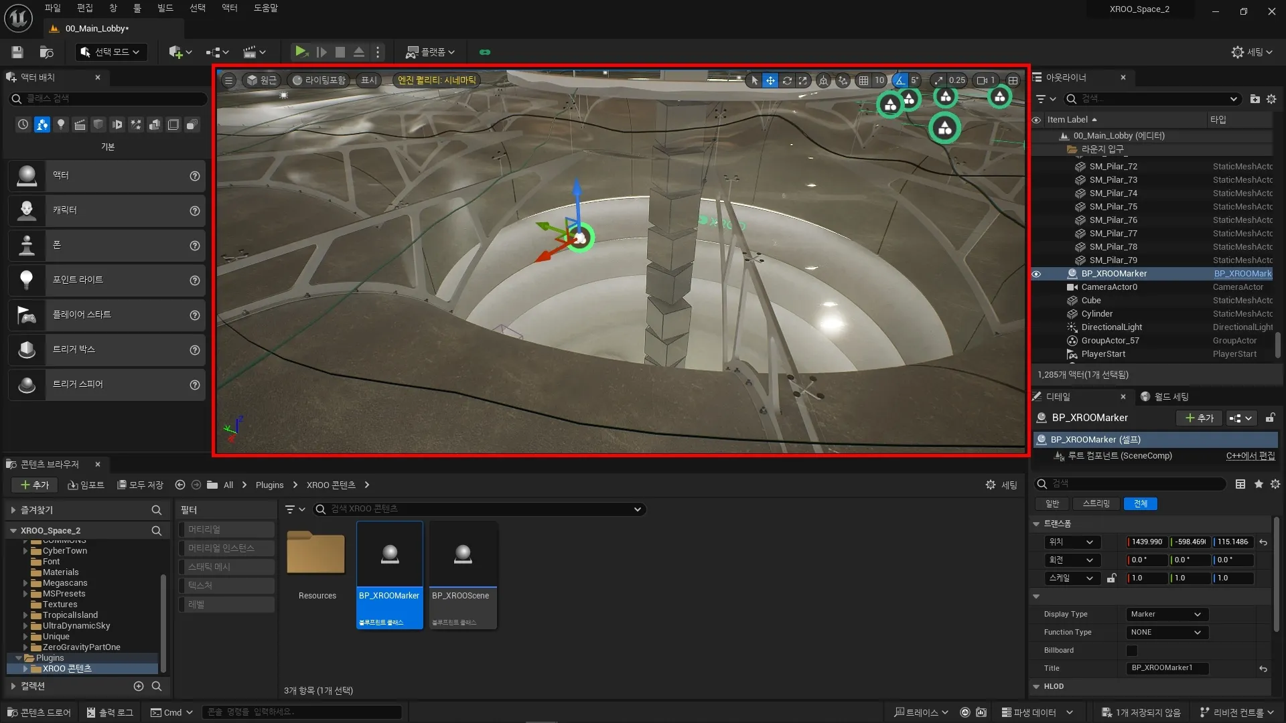
Task: Open the 빌드 menu
Action: pyautogui.click(x=165, y=8)
